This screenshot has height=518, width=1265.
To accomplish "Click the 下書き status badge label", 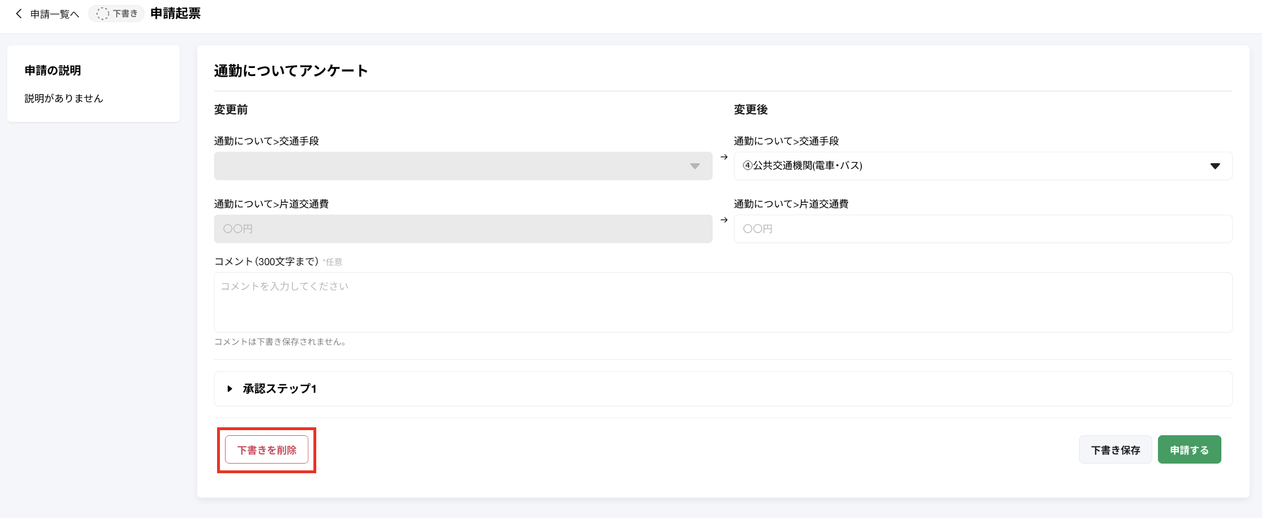I will 125,14.
